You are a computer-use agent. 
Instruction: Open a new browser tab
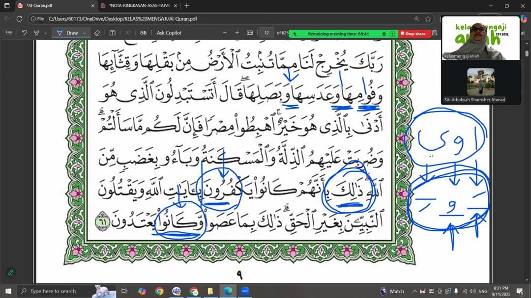pyautogui.click(x=187, y=6)
